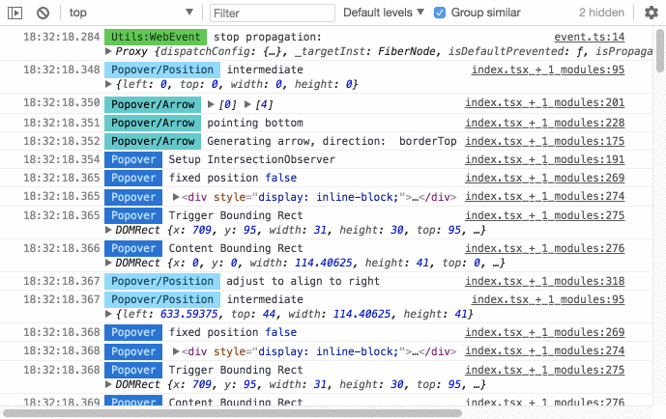Click 'Generating arrow, direction:' message

pyautogui.click(x=296, y=141)
